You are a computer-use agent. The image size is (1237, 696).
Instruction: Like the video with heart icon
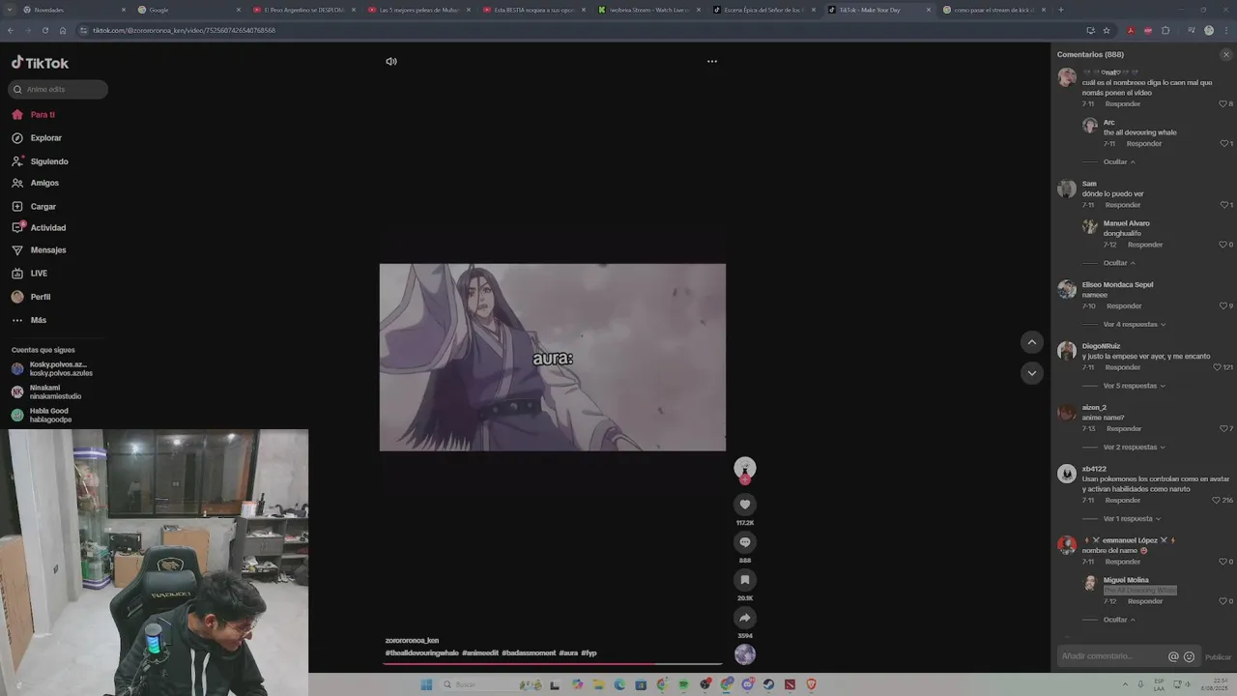(x=744, y=504)
